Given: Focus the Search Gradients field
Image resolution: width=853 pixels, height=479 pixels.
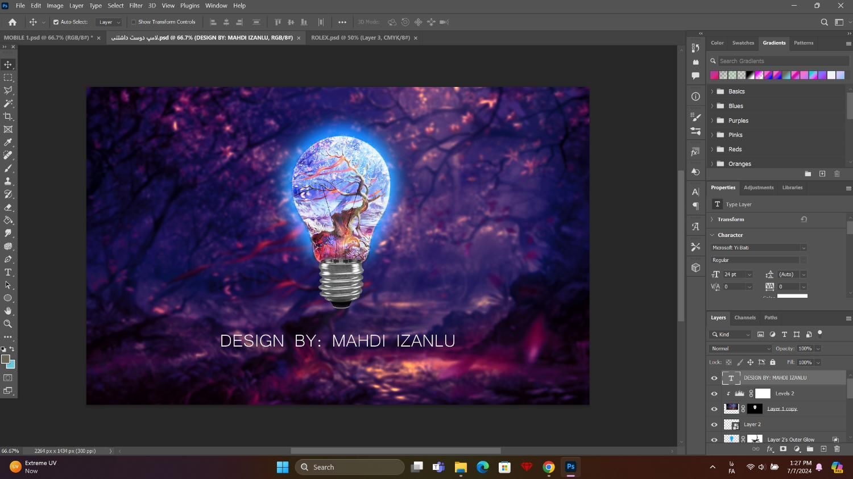Looking at the screenshot, I should [783, 61].
